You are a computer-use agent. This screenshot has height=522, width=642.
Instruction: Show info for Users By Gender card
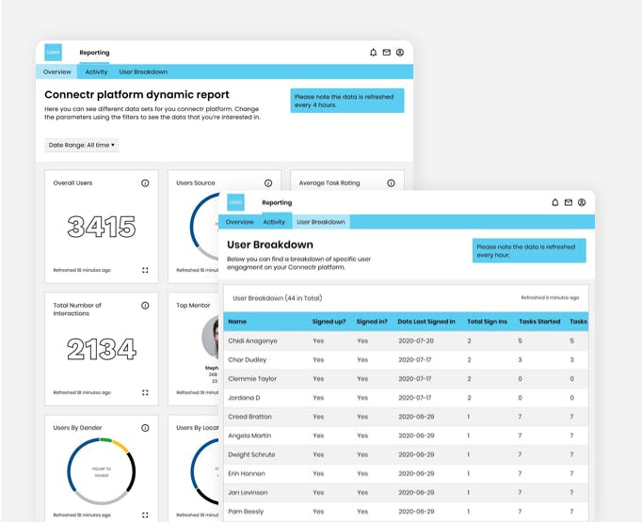coord(145,428)
